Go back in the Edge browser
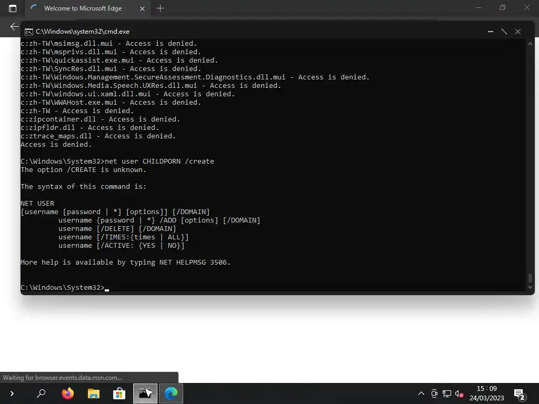 tap(14, 26)
